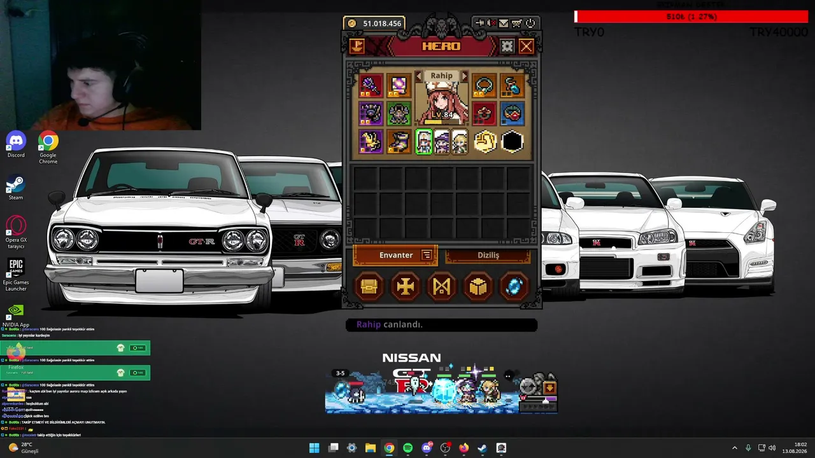This screenshot has width=815, height=458.
Task: Switch to the Envanter tab
Action: (x=395, y=255)
